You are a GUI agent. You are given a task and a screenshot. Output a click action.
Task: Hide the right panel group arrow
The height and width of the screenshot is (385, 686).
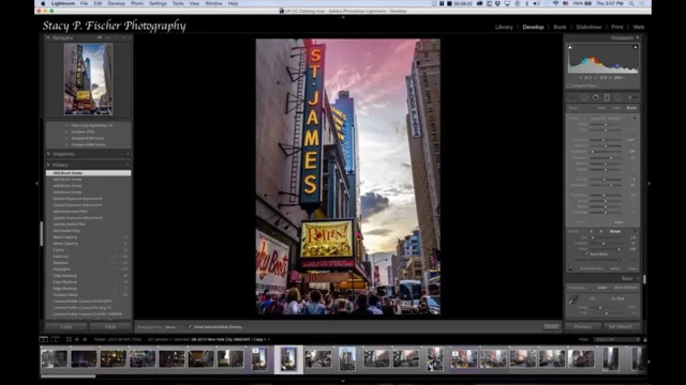pos(649,183)
